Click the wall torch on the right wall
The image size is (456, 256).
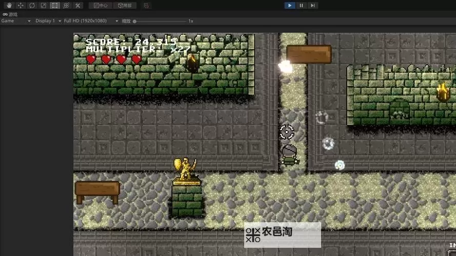coord(443,92)
